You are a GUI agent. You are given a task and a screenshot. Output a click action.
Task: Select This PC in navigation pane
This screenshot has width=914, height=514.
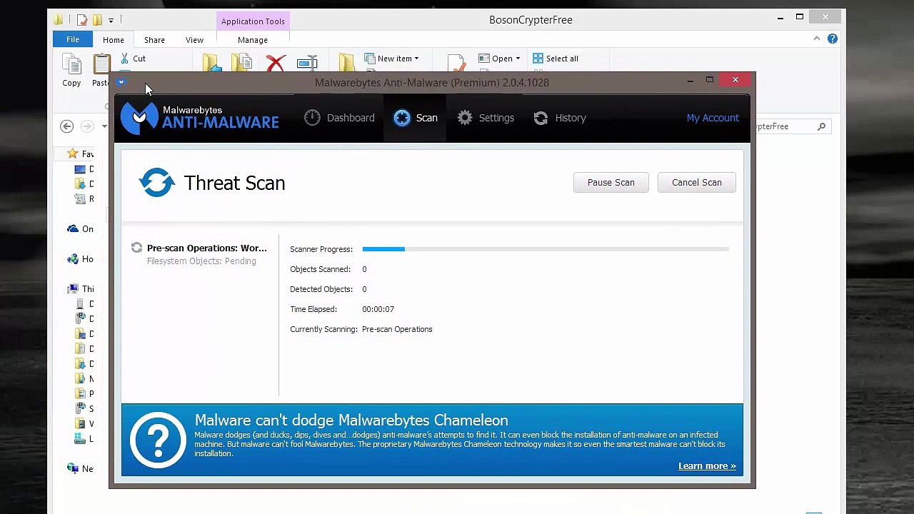click(x=81, y=289)
